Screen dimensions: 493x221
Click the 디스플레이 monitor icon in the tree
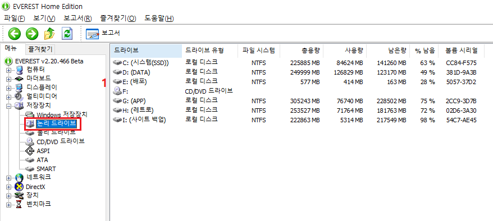pos(19,88)
